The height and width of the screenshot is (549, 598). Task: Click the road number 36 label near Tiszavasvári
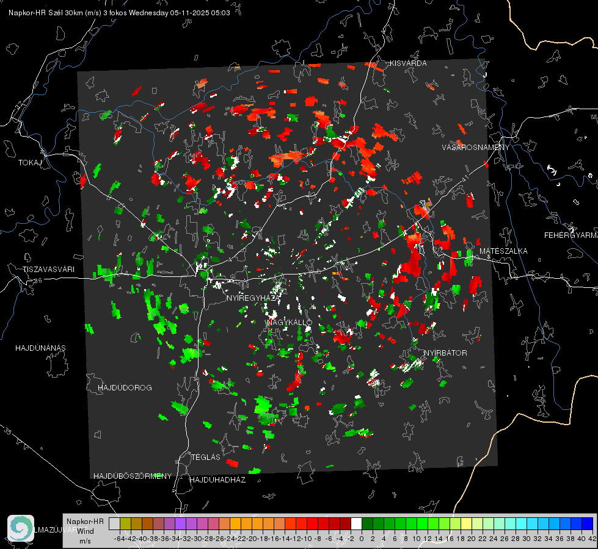[x=38, y=281]
